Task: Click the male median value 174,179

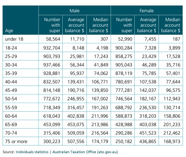Action: tap(100, 141)
